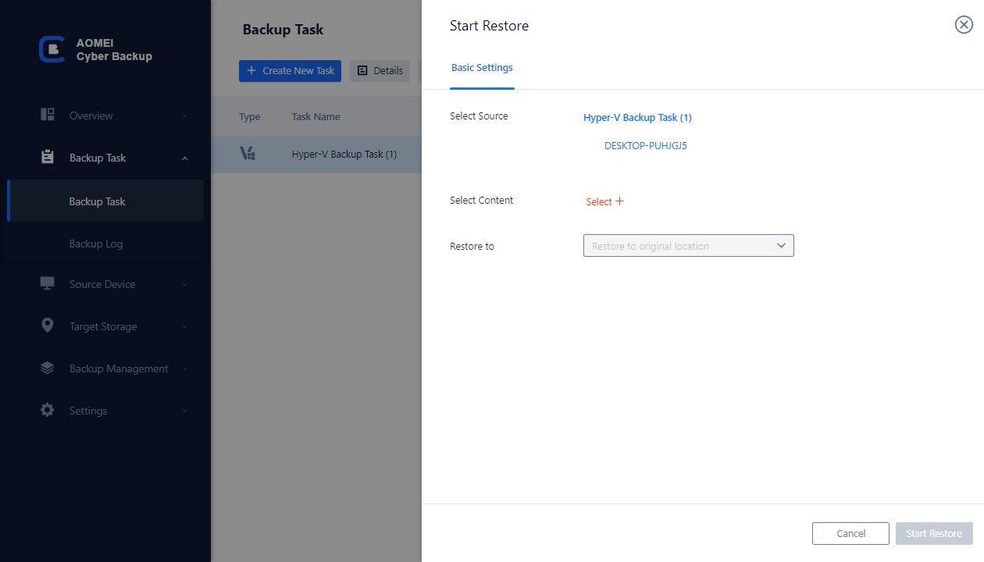984x562 pixels.
Task: Switch to the Basic Settings tab
Action: [482, 68]
